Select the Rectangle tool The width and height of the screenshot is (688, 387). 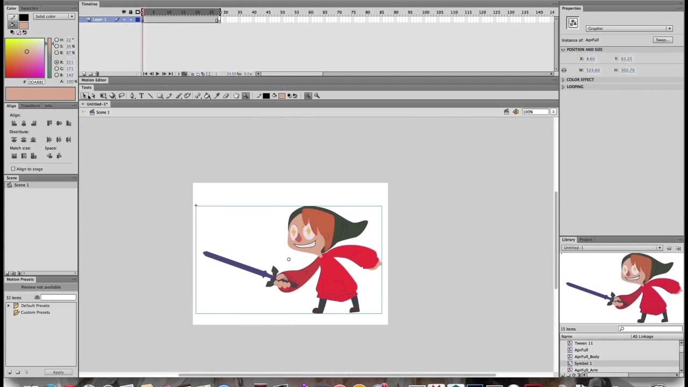[160, 96]
